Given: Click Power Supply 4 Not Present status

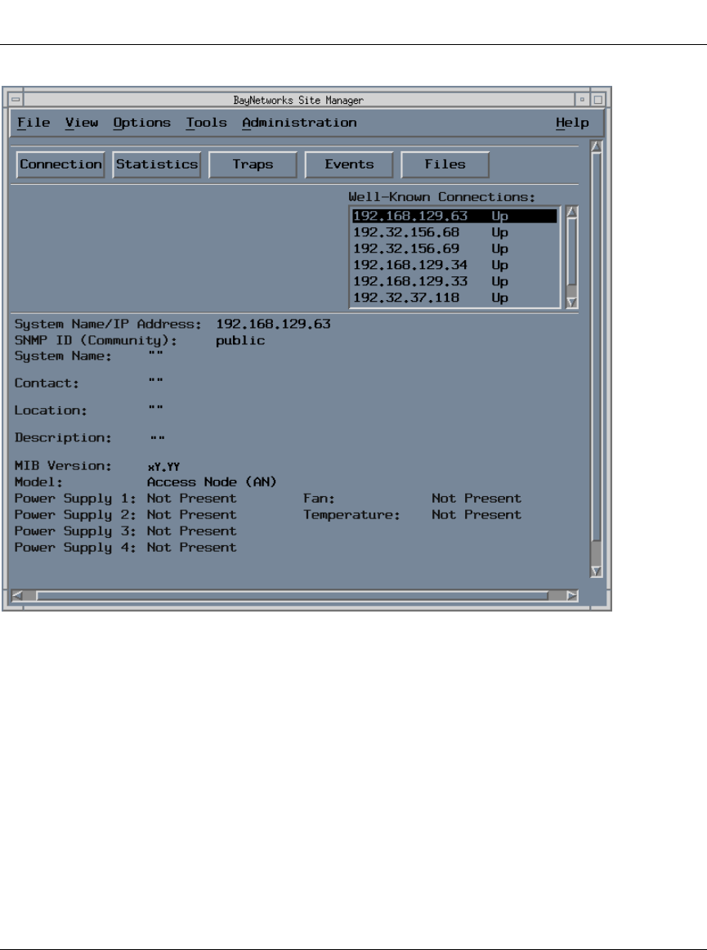Looking at the screenshot, I should pos(192,548).
